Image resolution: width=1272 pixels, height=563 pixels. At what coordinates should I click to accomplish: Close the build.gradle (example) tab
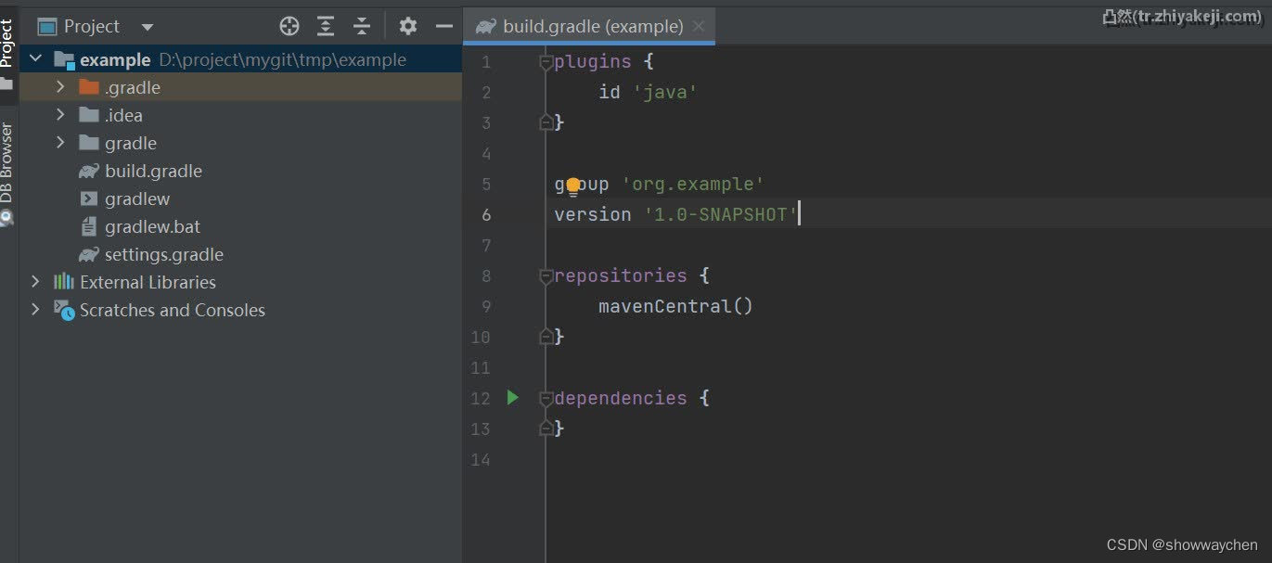pos(699,27)
